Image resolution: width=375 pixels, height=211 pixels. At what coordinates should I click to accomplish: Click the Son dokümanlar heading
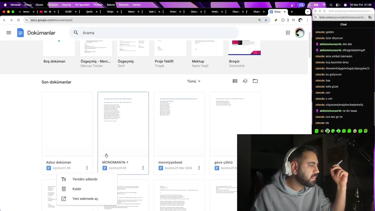57,82
